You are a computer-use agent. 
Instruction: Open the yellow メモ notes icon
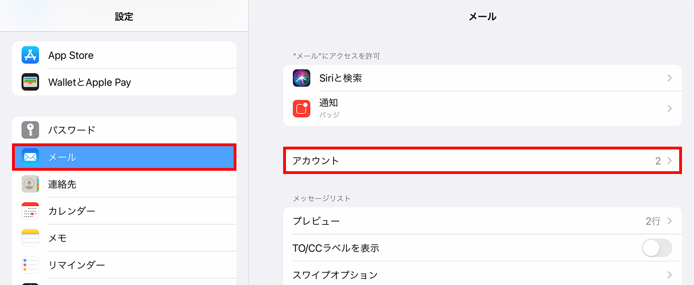(31, 238)
